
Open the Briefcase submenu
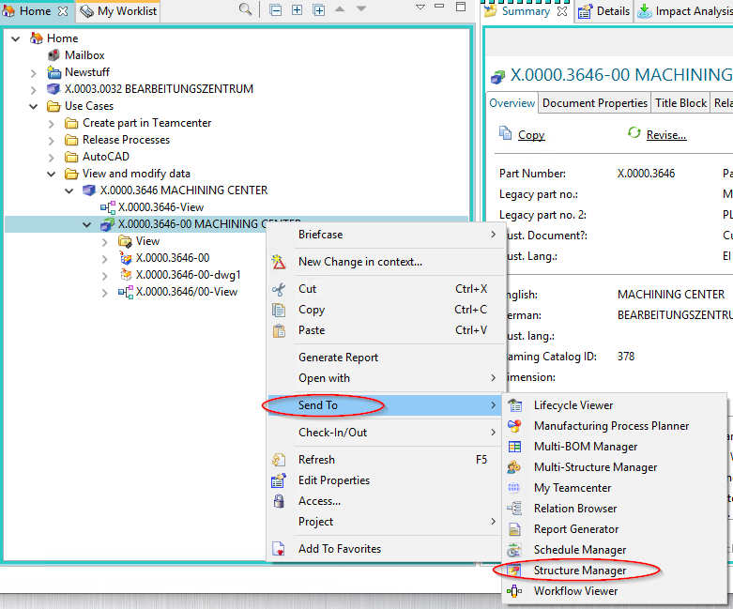[320, 235]
